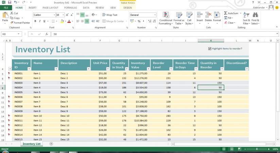The height and width of the screenshot is (153, 280).
Task: Apply Underline formatting
Action: (x=44, y=21)
